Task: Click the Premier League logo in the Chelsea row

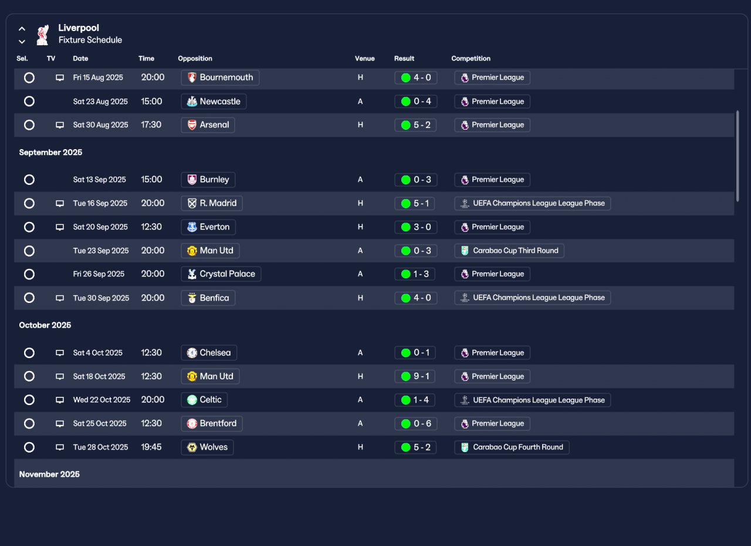Action: click(465, 353)
